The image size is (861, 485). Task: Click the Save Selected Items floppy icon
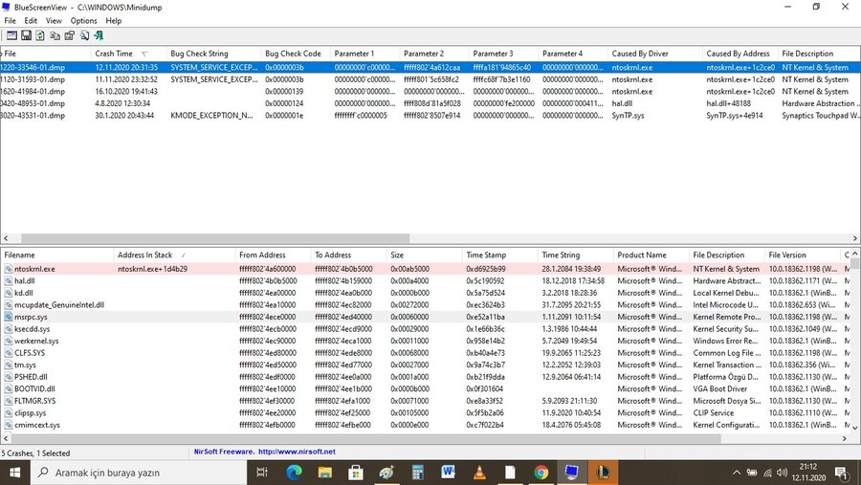tap(26, 35)
